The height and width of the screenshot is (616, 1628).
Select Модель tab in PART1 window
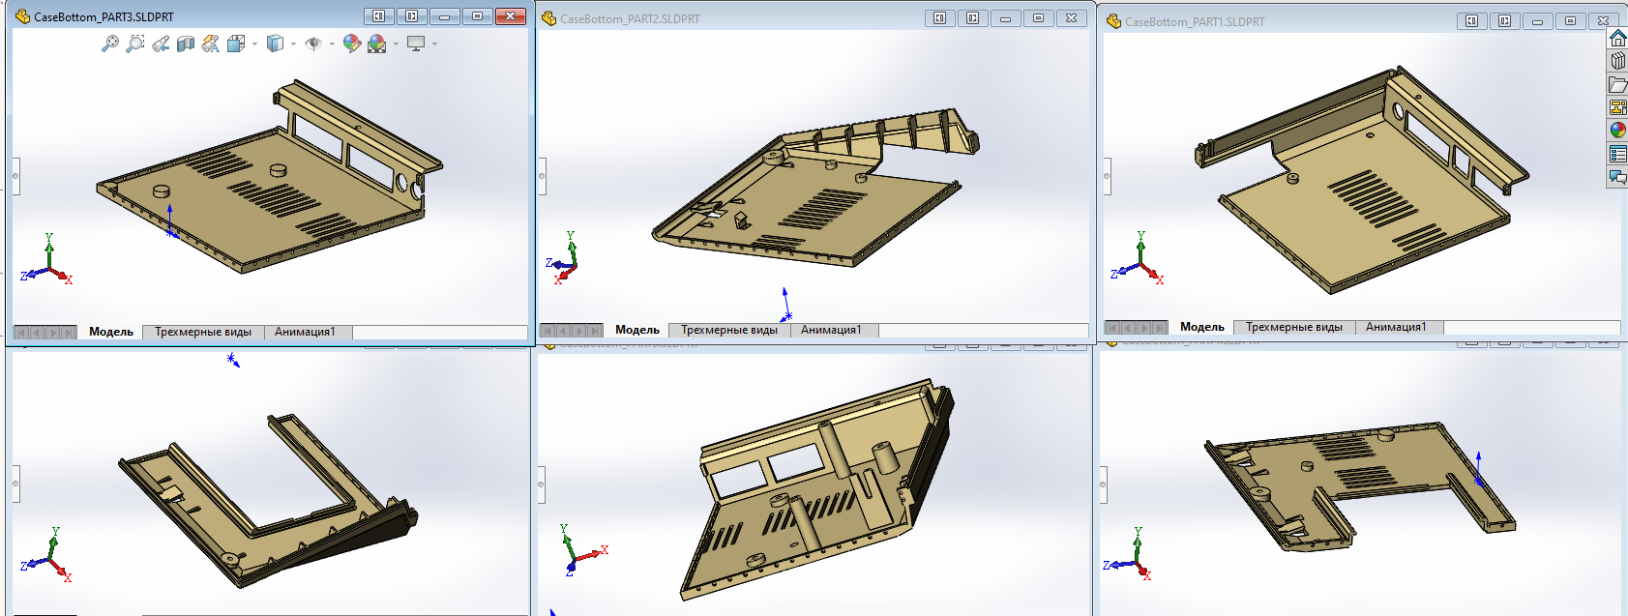tap(1201, 327)
